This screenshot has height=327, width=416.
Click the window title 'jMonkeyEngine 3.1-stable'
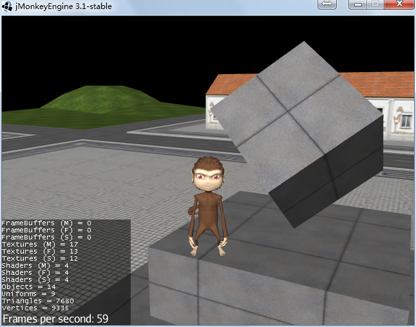tap(63, 6)
